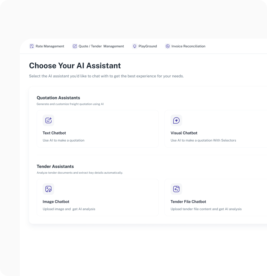The width and height of the screenshot is (267, 276).
Task: Click the Invoice Reconciliation icon
Action: click(167, 46)
